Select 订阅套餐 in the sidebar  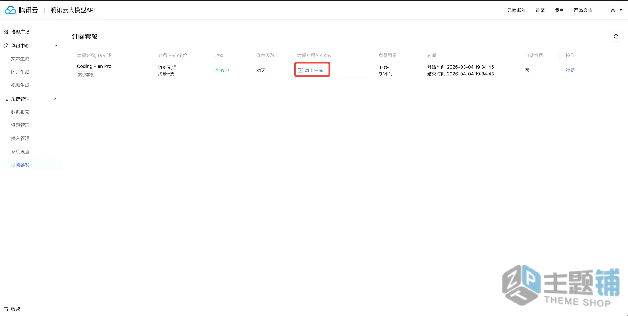coord(20,165)
